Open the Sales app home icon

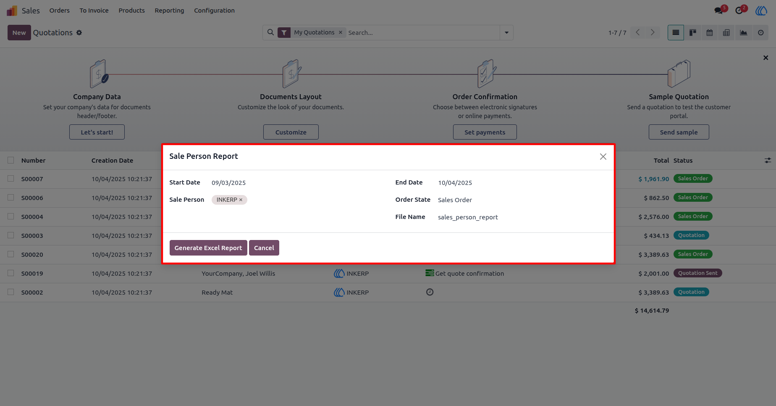[x=12, y=11]
